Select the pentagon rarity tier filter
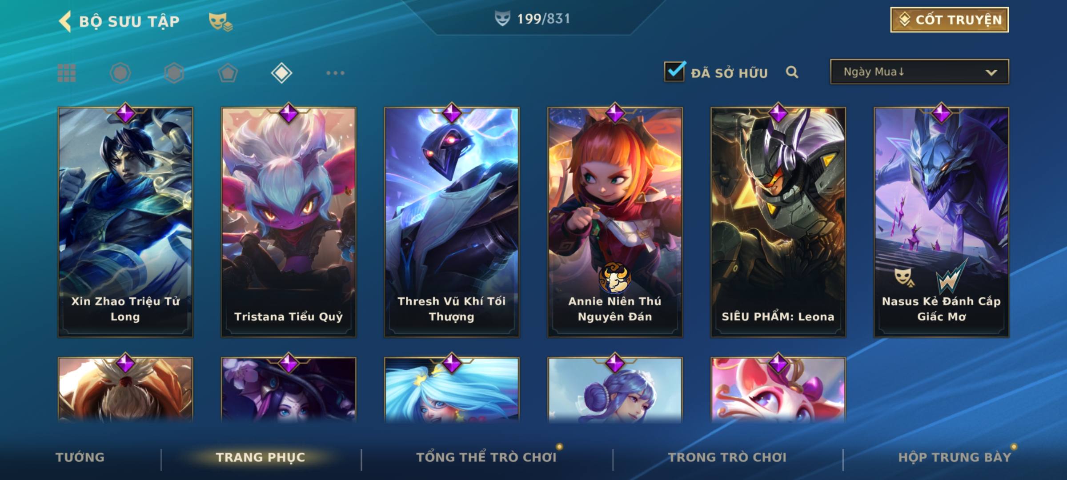The height and width of the screenshot is (480, 1067). [228, 73]
